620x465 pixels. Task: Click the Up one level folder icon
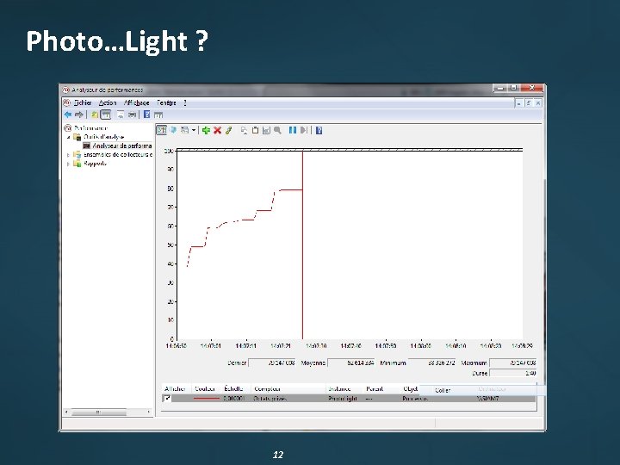[95, 115]
